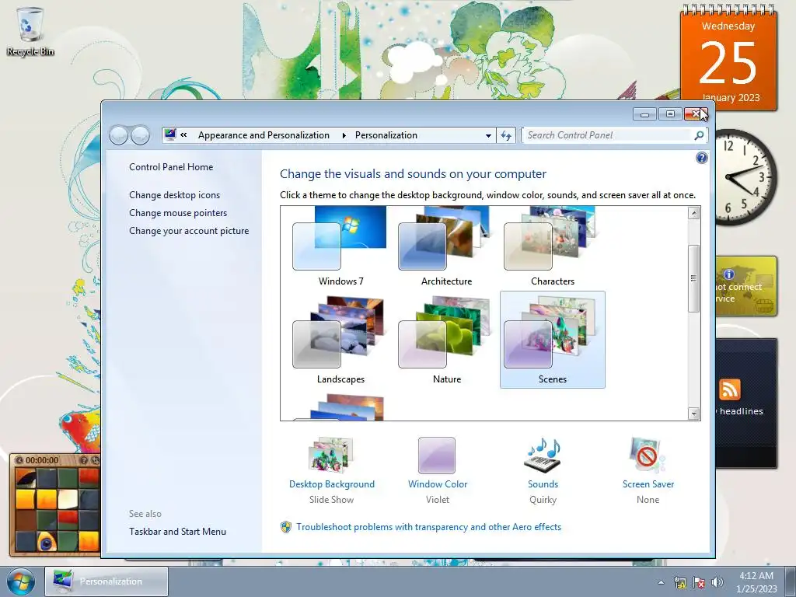The height and width of the screenshot is (597, 796).
Task: Maximize the Personalization window
Action: (670, 114)
